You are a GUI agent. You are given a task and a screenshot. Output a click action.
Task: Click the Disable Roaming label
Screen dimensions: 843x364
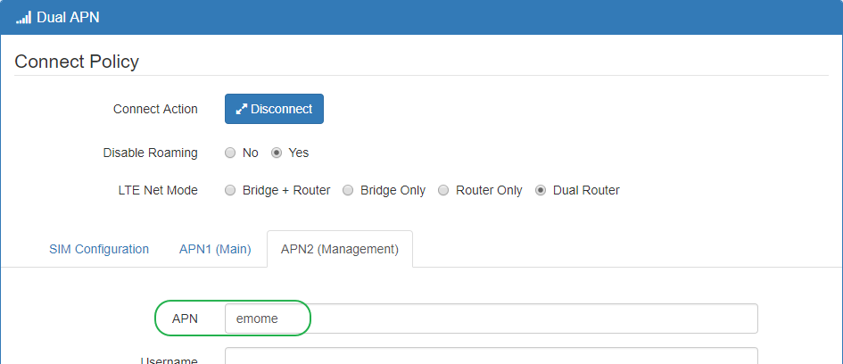pos(151,153)
